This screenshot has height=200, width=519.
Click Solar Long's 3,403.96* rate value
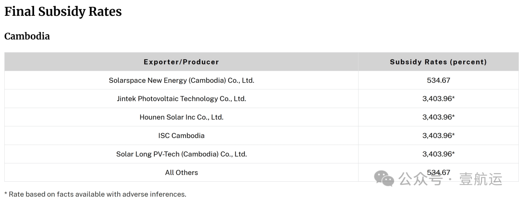[x=438, y=154]
